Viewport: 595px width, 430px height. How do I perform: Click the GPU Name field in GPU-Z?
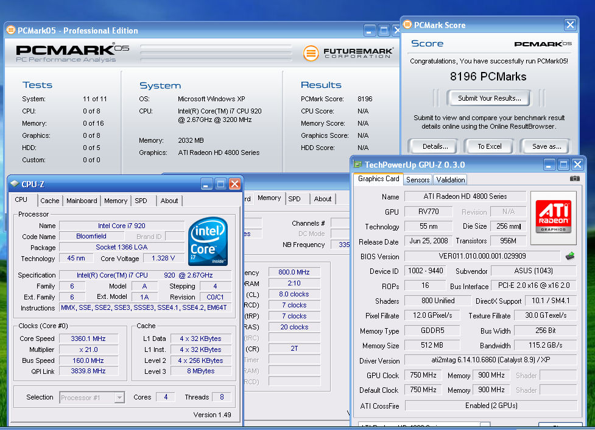465,196
